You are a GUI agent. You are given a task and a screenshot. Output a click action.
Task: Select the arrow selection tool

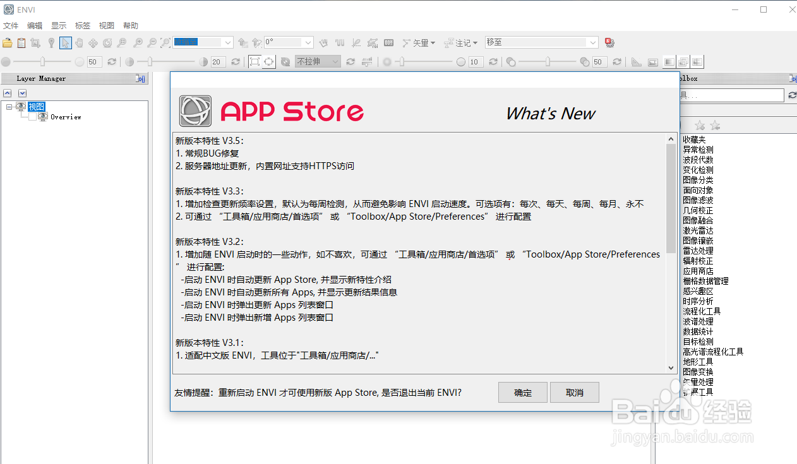(65, 42)
